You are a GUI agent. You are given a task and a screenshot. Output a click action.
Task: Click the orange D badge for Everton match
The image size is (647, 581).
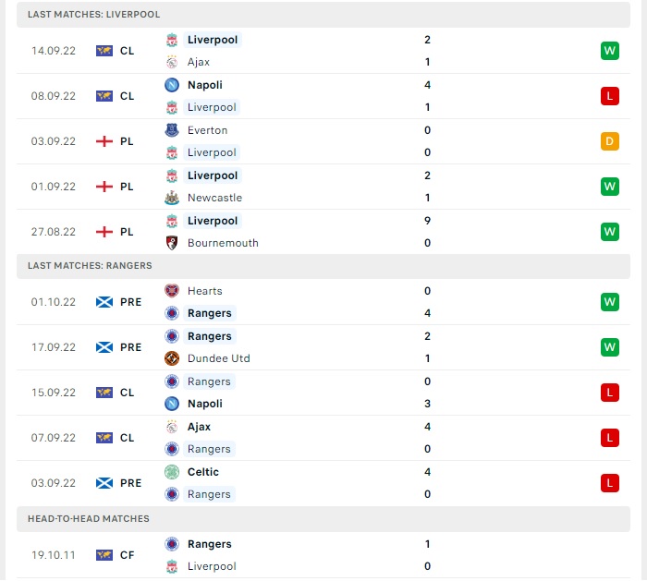pos(610,141)
